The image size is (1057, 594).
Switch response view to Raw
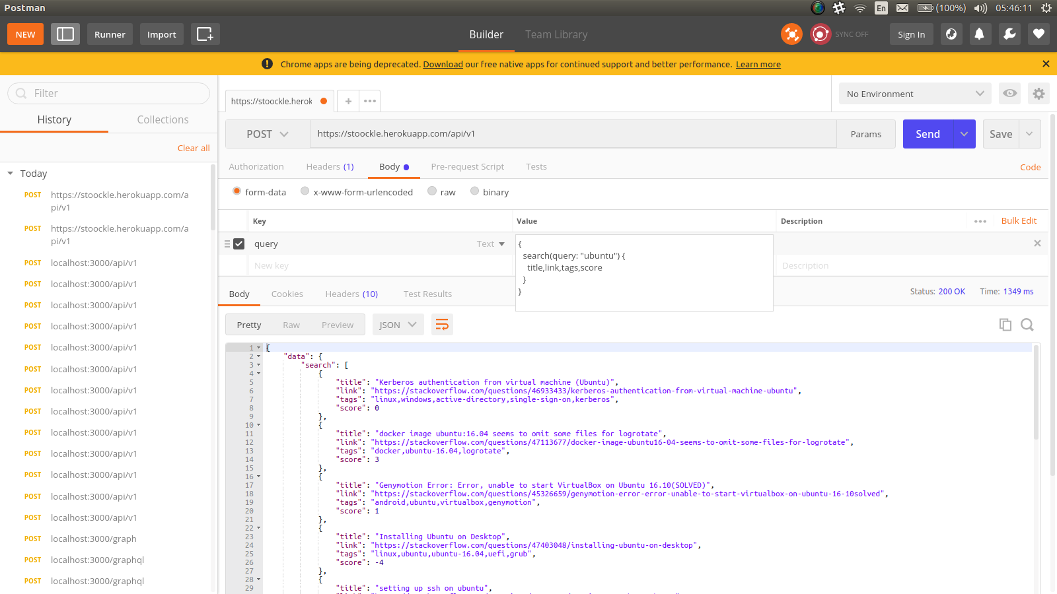tap(291, 325)
